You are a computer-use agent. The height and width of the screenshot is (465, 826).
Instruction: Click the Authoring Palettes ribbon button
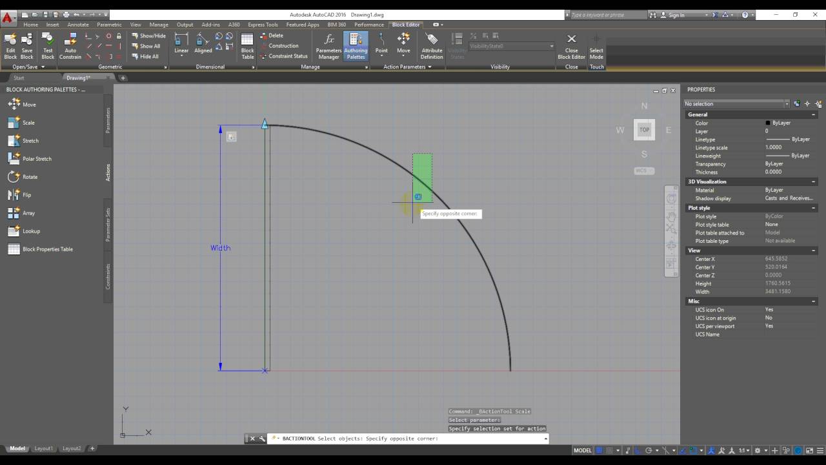[356, 46]
